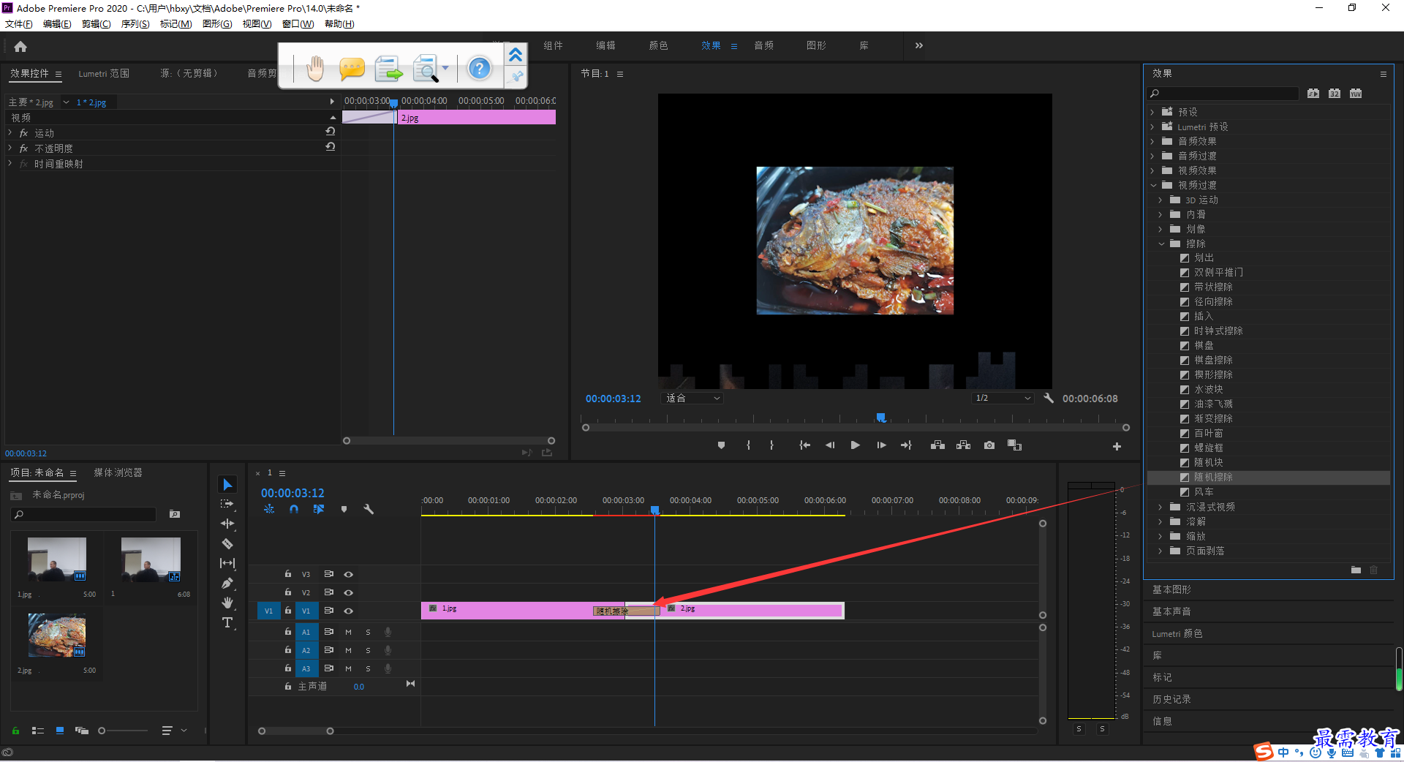
Task: Open 文件 menu
Action: click(x=19, y=23)
